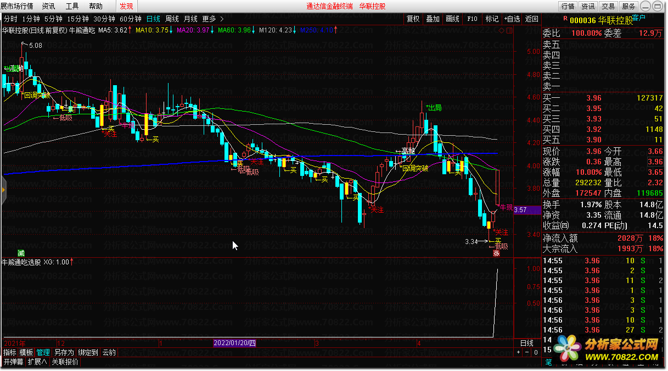668x371 pixels.
Task: Click the 关联报价 button at the bottom
Action: 65,362
